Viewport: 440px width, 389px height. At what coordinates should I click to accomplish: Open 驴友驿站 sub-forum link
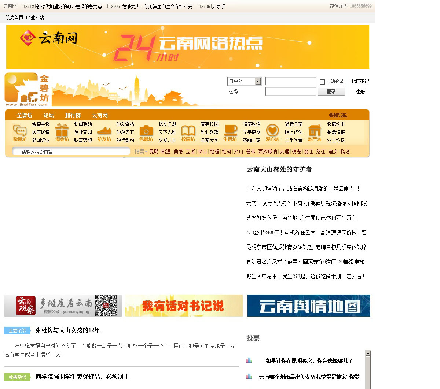[x=125, y=124]
